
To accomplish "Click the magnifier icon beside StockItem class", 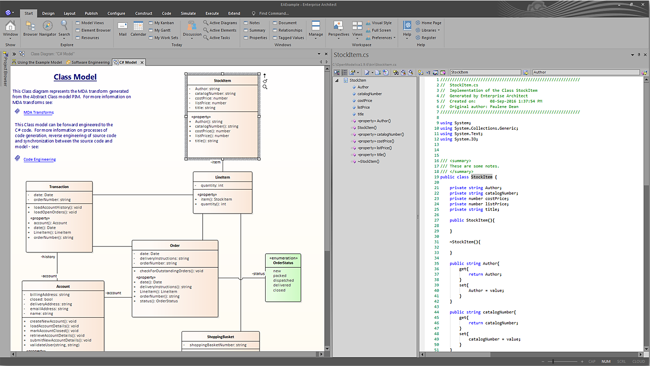I will click(265, 87).
